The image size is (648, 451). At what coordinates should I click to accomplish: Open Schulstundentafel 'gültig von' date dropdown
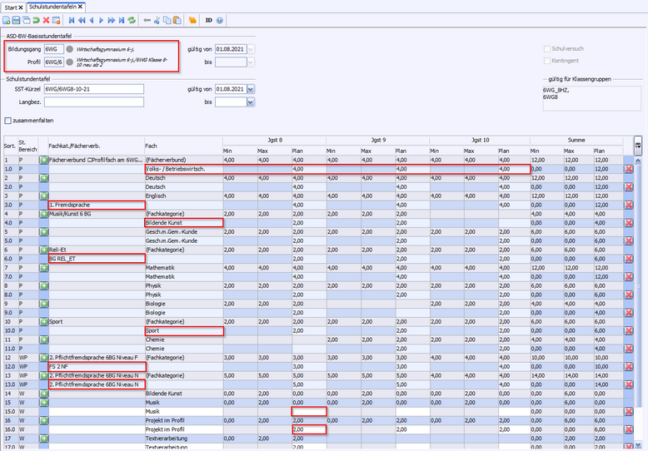(x=252, y=89)
